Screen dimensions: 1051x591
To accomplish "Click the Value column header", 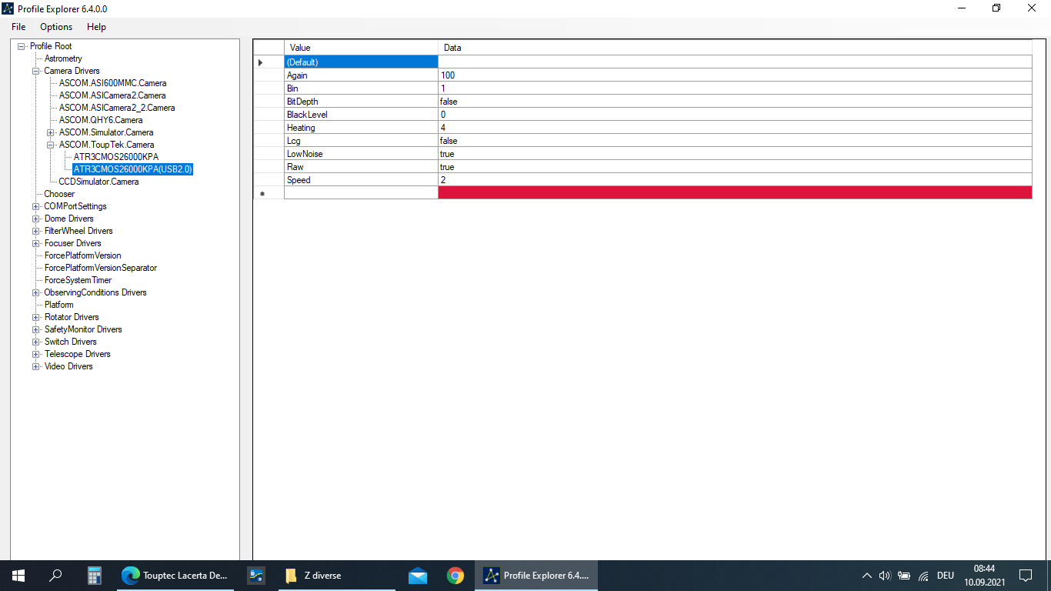I will coord(361,48).
